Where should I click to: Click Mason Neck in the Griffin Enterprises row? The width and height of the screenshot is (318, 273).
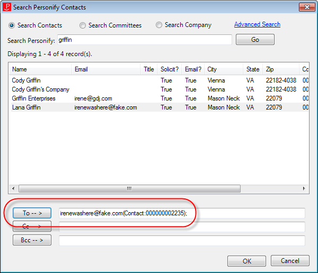click(x=224, y=98)
